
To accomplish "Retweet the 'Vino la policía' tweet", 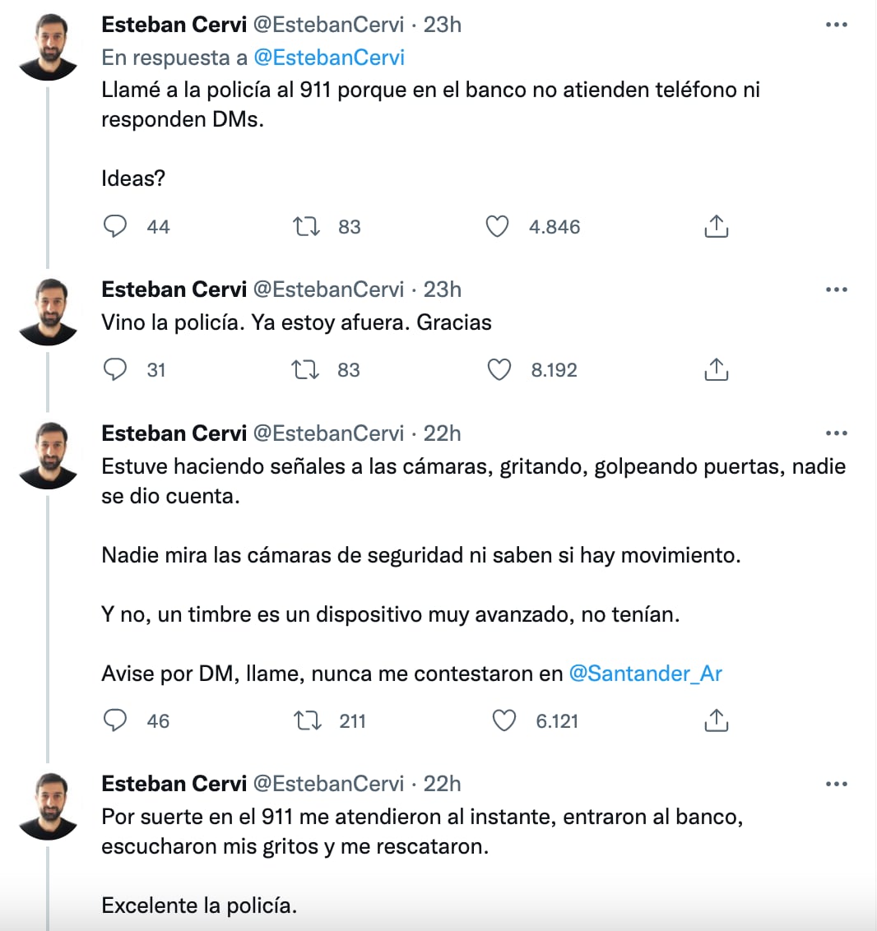I will [308, 369].
